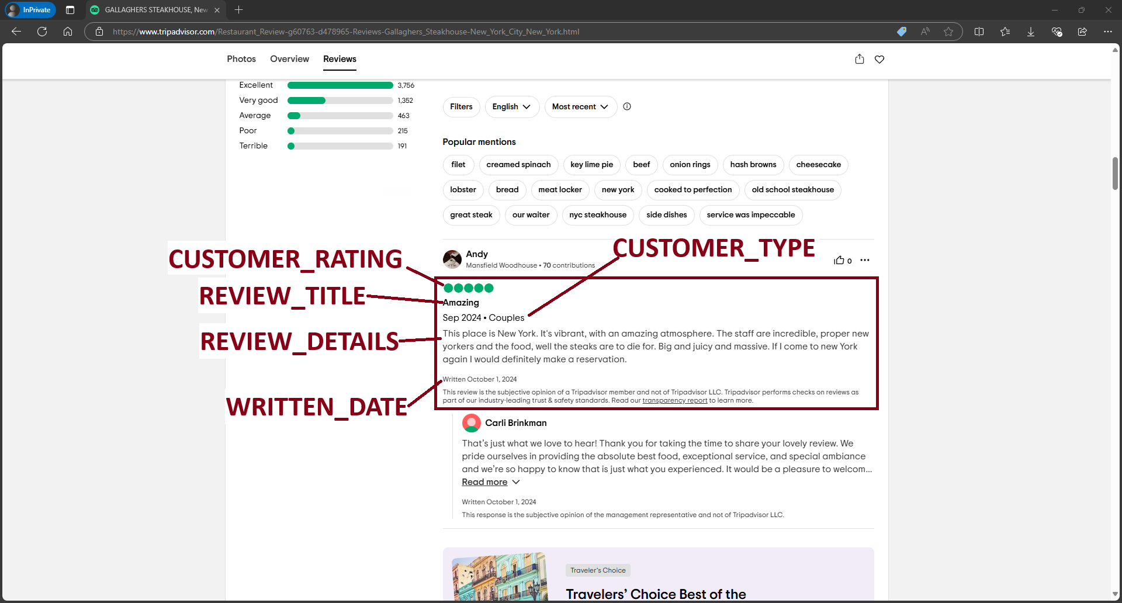Toggle the 'old school steakhouse' mention filter
Image resolution: width=1122 pixels, height=603 pixels.
point(792,190)
